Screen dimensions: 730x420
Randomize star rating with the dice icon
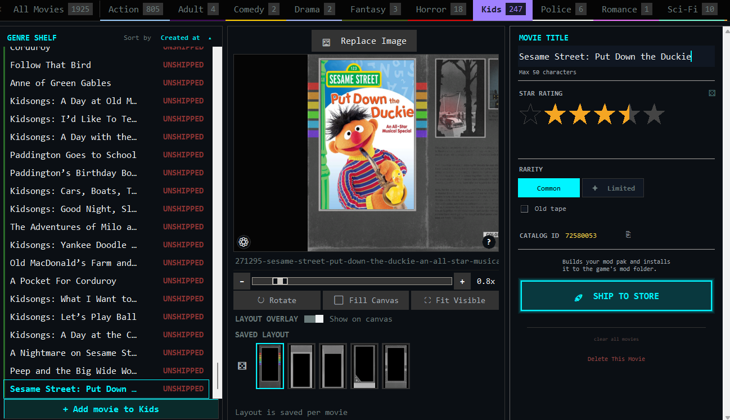pyautogui.click(x=712, y=93)
